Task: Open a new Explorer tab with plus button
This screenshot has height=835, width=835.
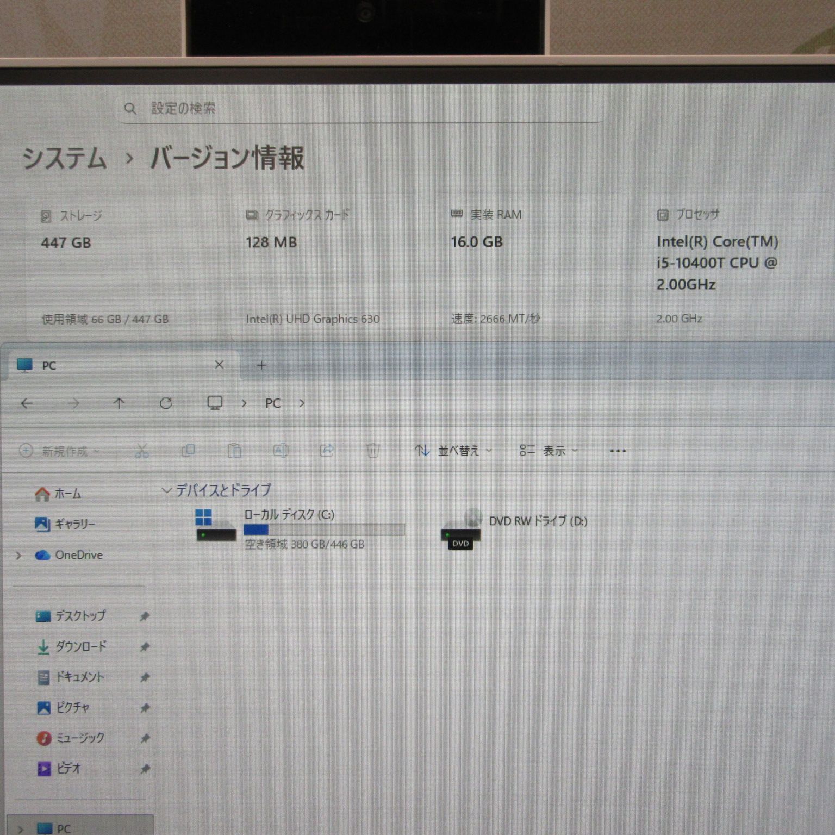Action: pyautogui.click(x=261, y=365)
